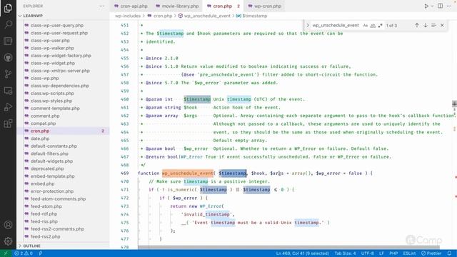
Task: Go to next find match
Action: pos(426,26)
